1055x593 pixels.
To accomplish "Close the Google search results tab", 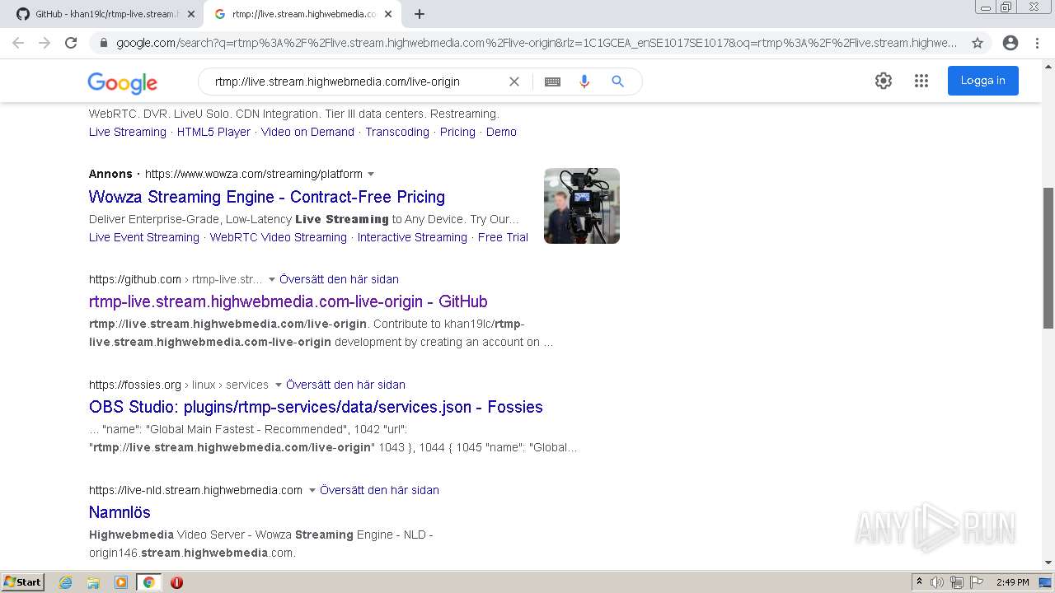I will click(x=388, y=14).
